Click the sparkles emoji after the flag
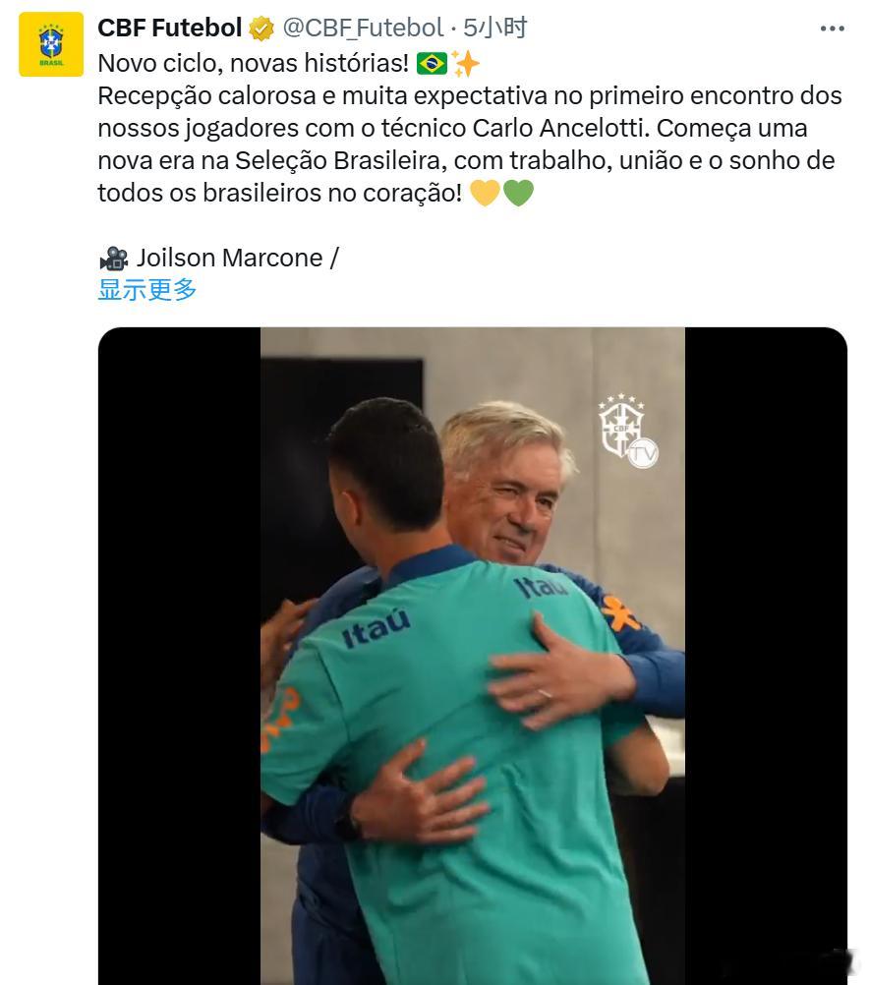The image size is (869, 985). (465, 64)
